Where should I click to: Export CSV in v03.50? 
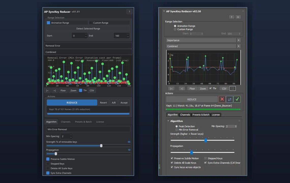(224, 88)
